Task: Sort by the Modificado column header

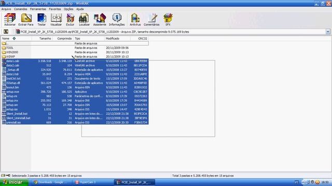Action: click(x=118, y=39)
